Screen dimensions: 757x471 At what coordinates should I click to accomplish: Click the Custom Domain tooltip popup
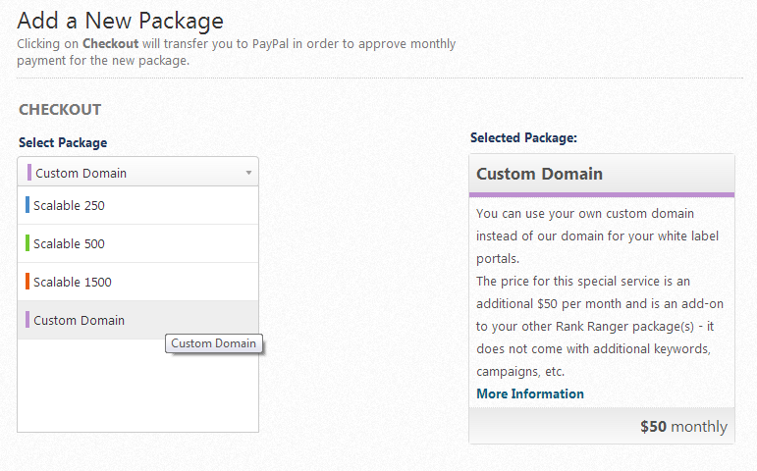click(214, 343)
